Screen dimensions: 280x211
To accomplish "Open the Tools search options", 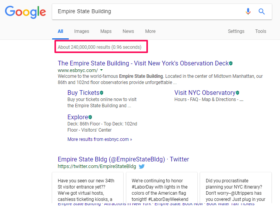I will point(261,31).
